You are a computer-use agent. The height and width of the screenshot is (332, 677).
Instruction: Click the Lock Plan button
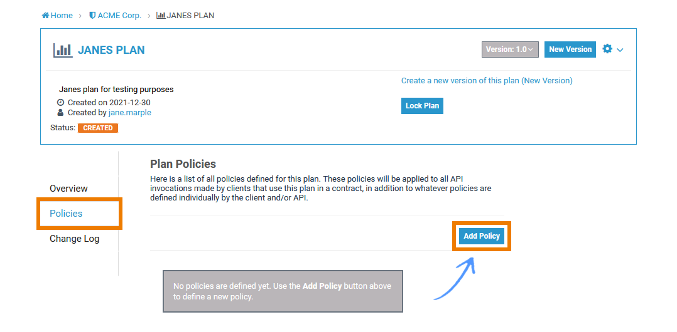[x=422, y=106]
